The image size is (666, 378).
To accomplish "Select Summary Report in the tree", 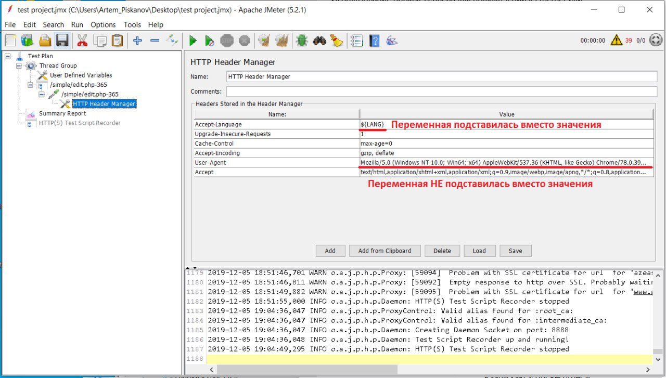I will (62, 113).
